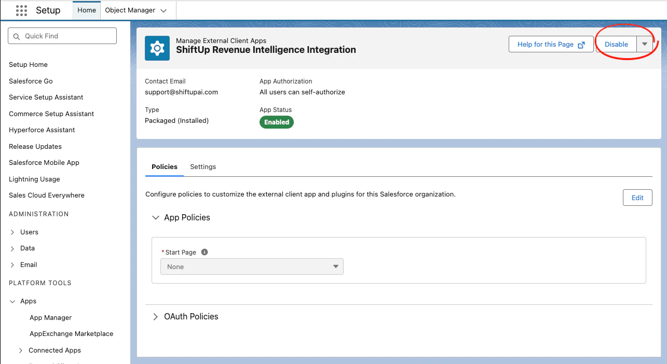The image size is (667, 364).
Task: Expand the Email tree item
Action: pyautogui.click(x=12, y=265)
